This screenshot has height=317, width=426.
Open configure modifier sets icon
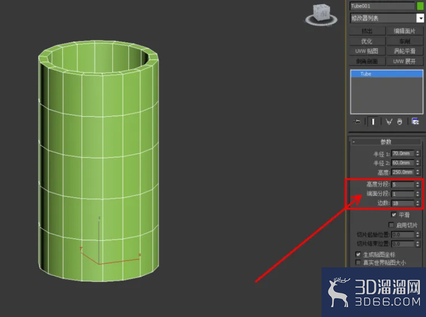(415, 121)
